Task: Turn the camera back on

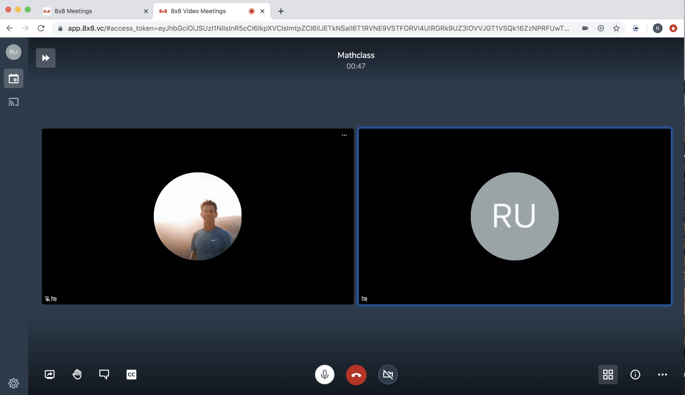Action: tap(388, 374)
